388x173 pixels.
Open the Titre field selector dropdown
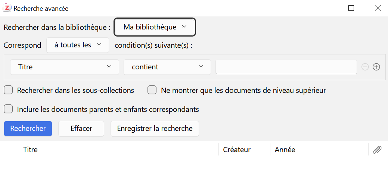click(x=65, y=67)
